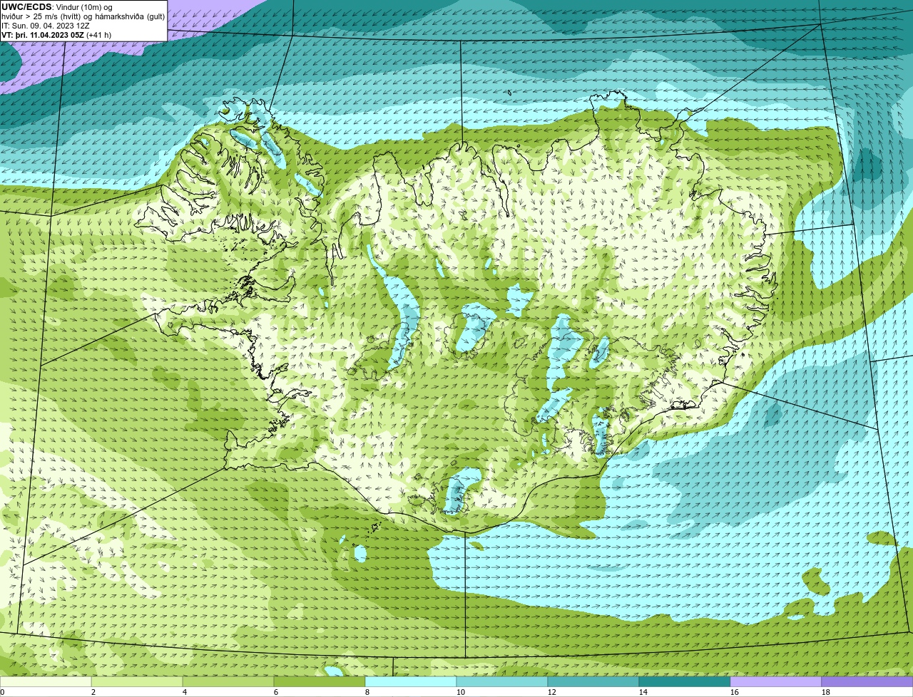Click the "VT: þri. 11.04.2023 05Z" valid time

(x=42, y=35)
